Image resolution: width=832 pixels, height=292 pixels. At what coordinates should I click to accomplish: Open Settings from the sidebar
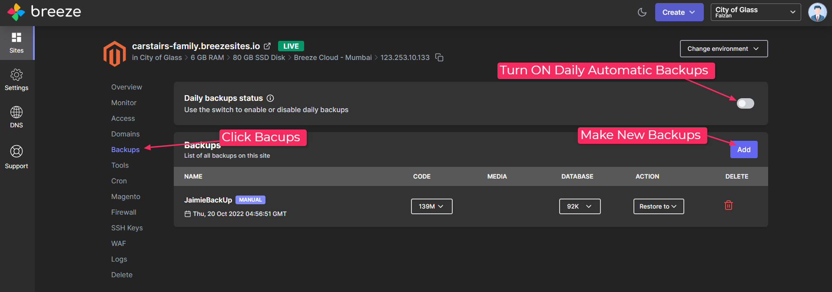[x=17, y=80]
